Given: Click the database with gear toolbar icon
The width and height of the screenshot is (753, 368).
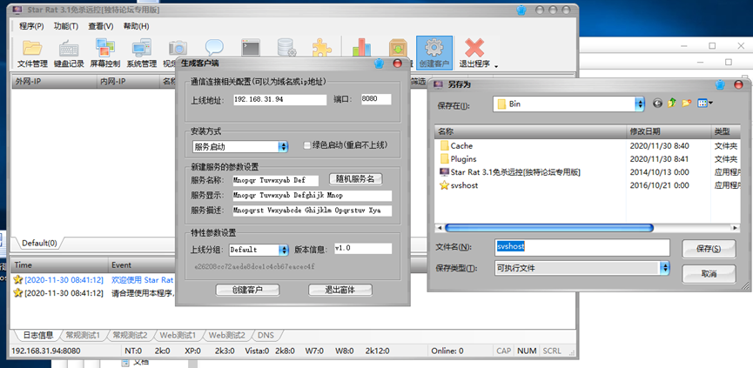Looking at the screenshot, I should [x=286, y=48].
